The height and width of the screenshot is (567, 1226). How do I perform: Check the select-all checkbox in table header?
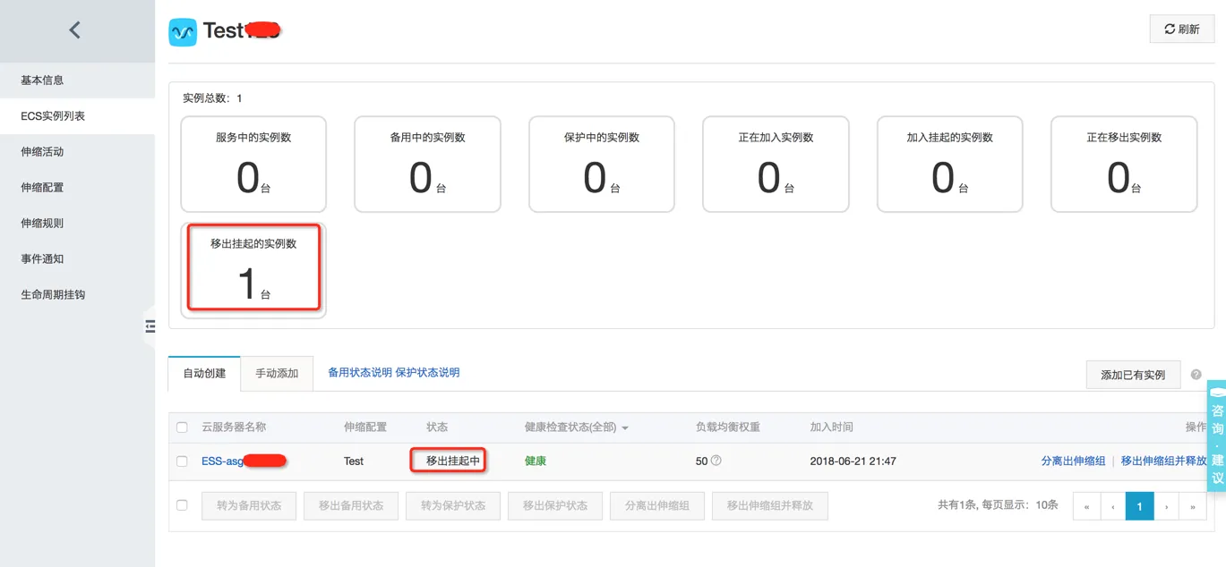182,427
